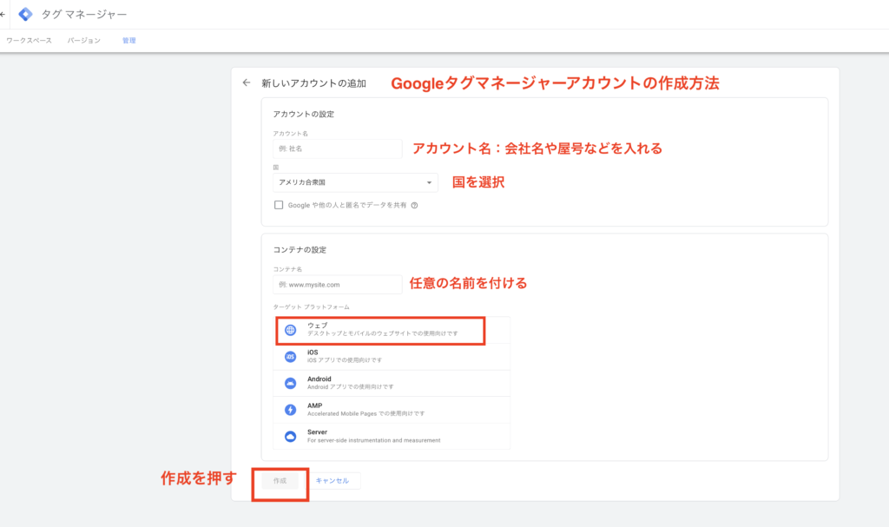
Task: Click the Tag Manager diamond logo
Action: click(25, 14)
